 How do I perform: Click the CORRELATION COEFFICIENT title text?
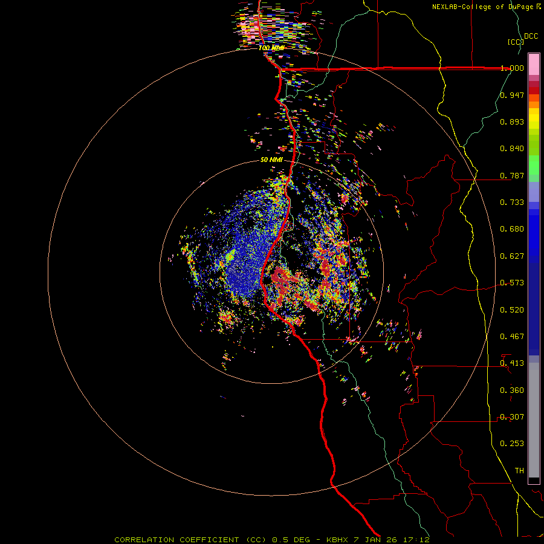(176, 540)
